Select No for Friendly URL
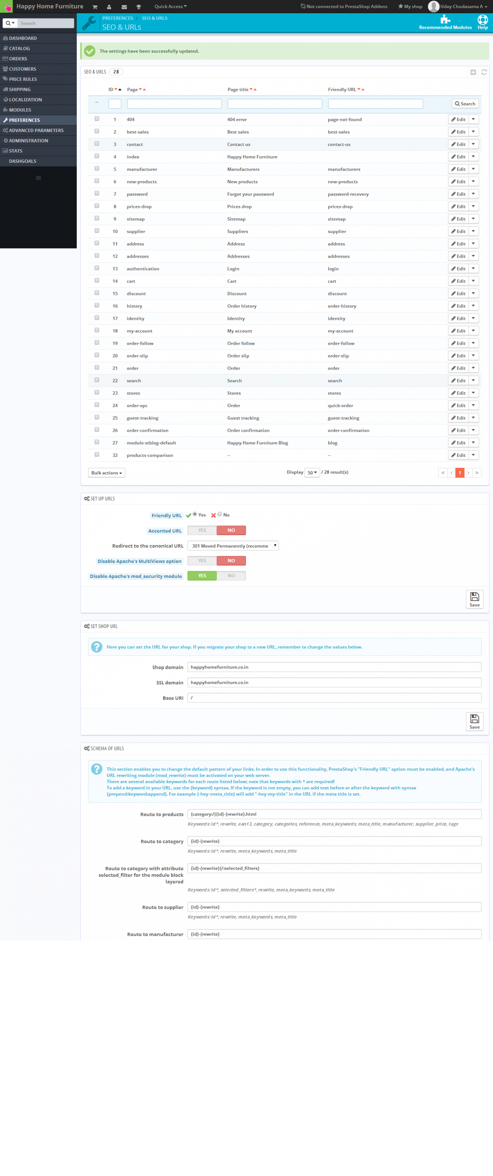Viewport: 493px width, 1176px height. click(220, 514)
